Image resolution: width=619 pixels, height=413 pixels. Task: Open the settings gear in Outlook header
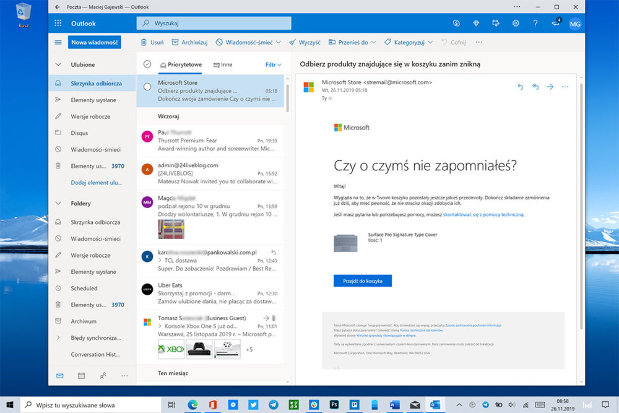pos(516,24)
